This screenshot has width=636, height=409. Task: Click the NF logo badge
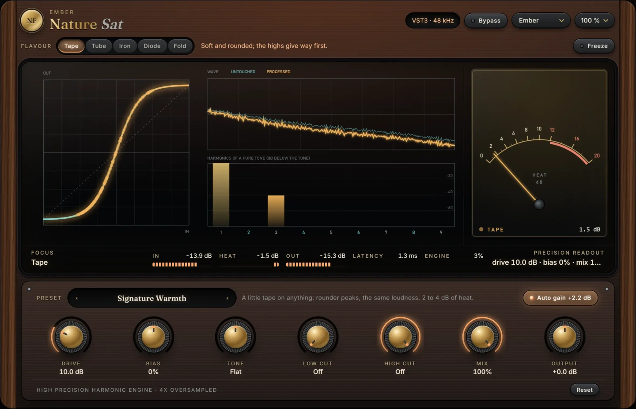click(x=32, y=21)
